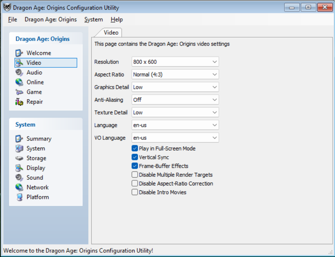
Task: Select the Audio speaker icon
Action: (x=19, y=72)
